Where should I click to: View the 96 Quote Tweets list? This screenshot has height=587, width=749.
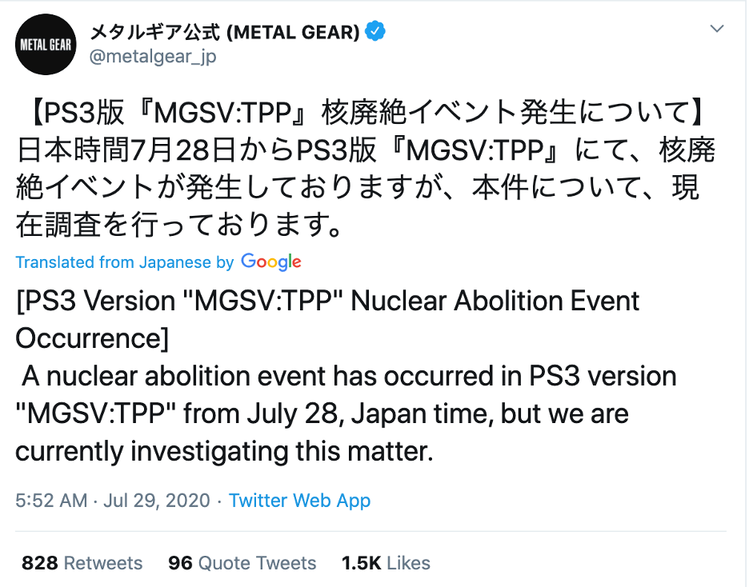click(242, 563)
